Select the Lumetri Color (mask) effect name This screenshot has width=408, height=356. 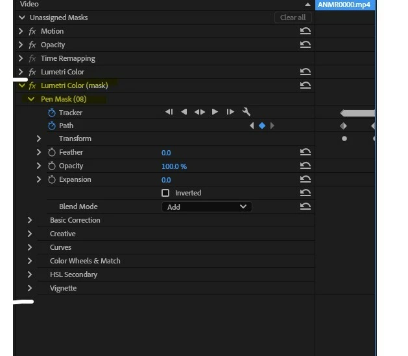point(75,85)
